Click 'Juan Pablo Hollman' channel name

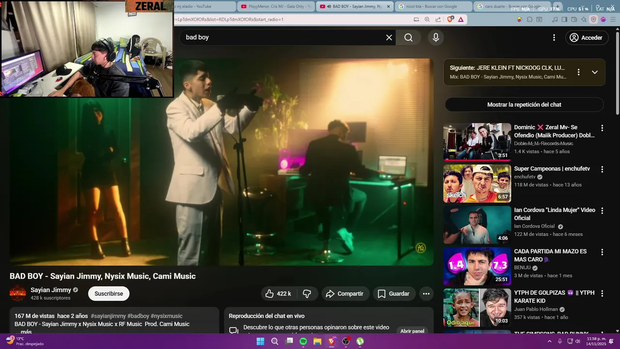[536, 309]
